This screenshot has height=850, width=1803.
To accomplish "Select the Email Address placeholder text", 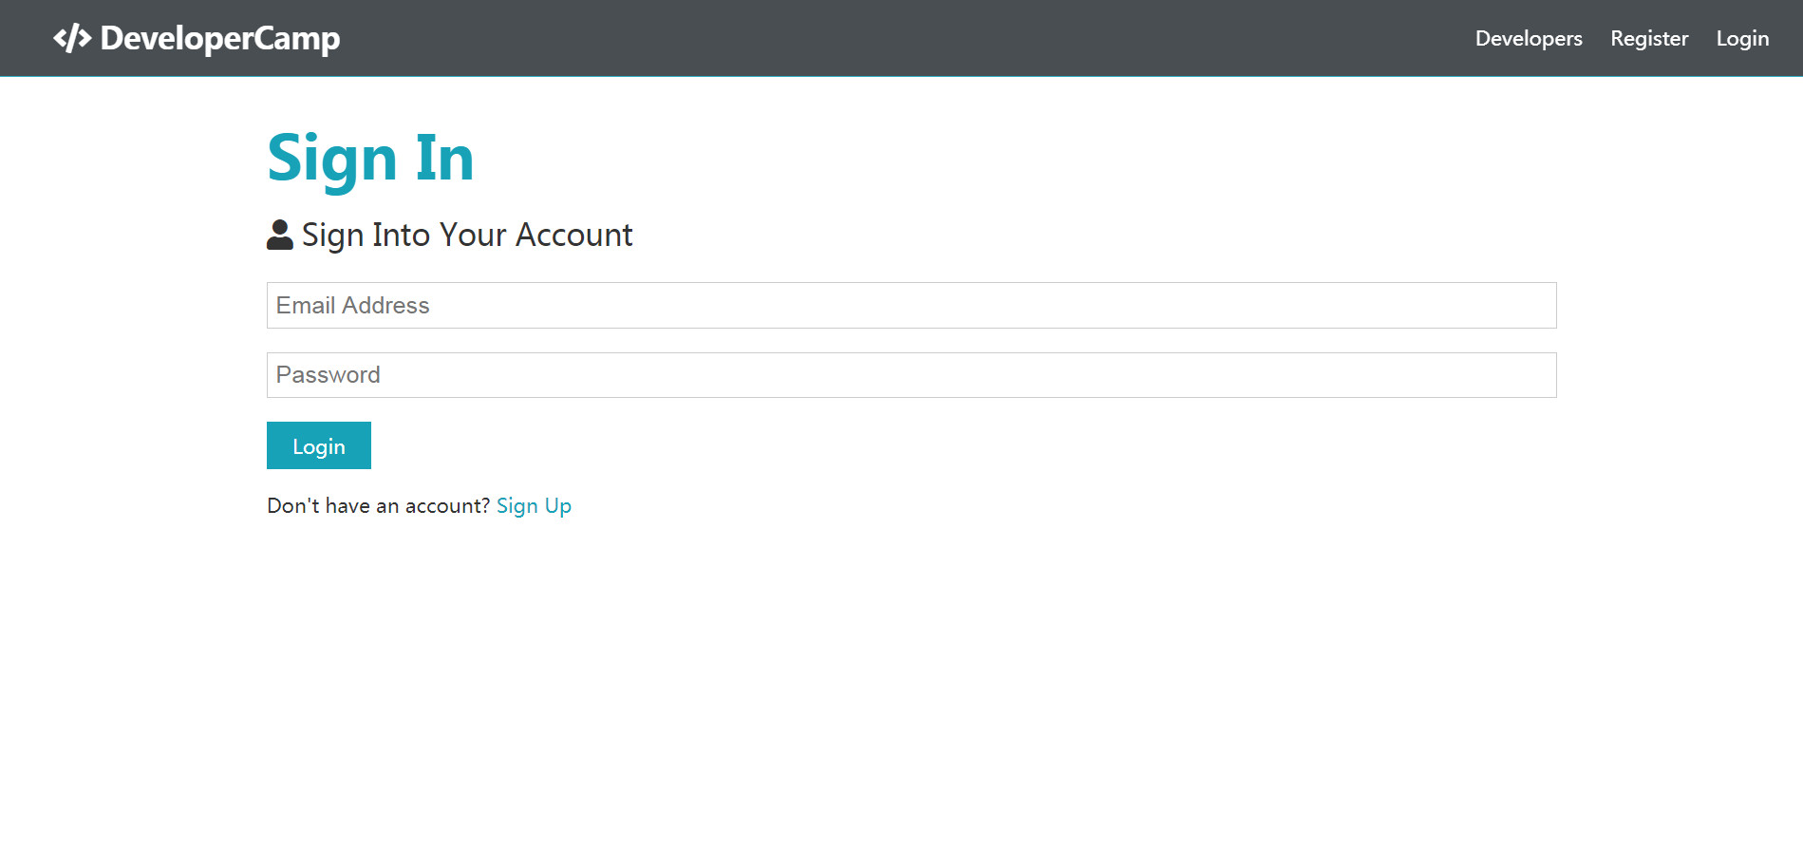I will click(351, 305).
